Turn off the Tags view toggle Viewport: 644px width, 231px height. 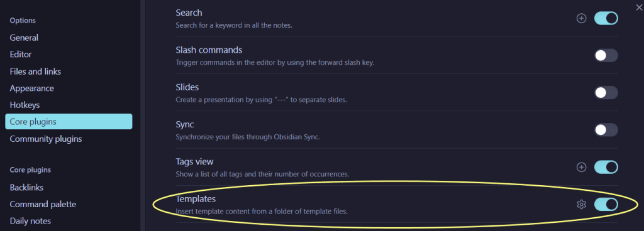[606, 167]
